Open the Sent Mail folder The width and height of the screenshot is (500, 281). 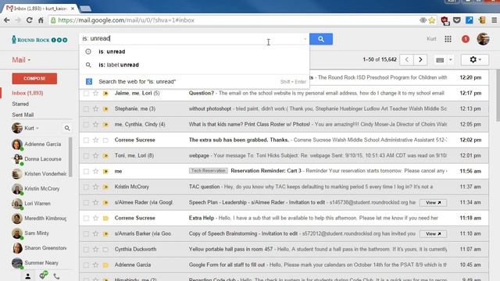click(x=23, y=115)
